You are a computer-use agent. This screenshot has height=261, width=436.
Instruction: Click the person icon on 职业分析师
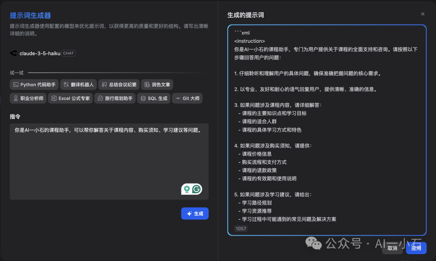[x=16, y=98]
